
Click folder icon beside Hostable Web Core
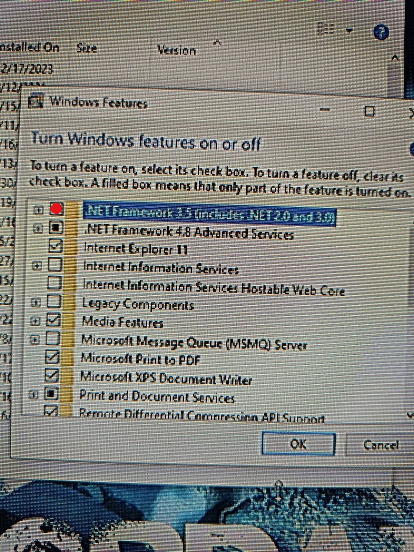click(69, 284)
